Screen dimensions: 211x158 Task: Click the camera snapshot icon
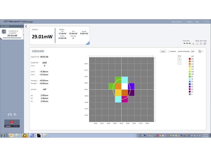coord(10,115)
